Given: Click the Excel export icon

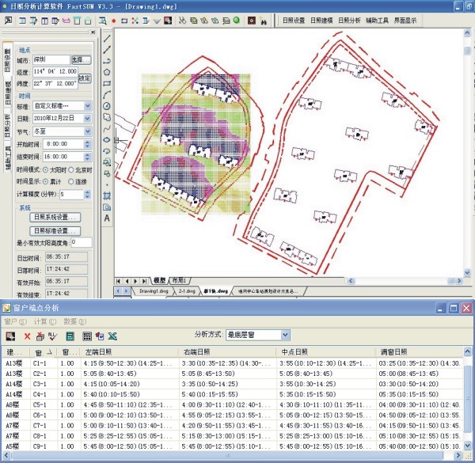Looking at the screenshot, I should [x=112, y=336].
